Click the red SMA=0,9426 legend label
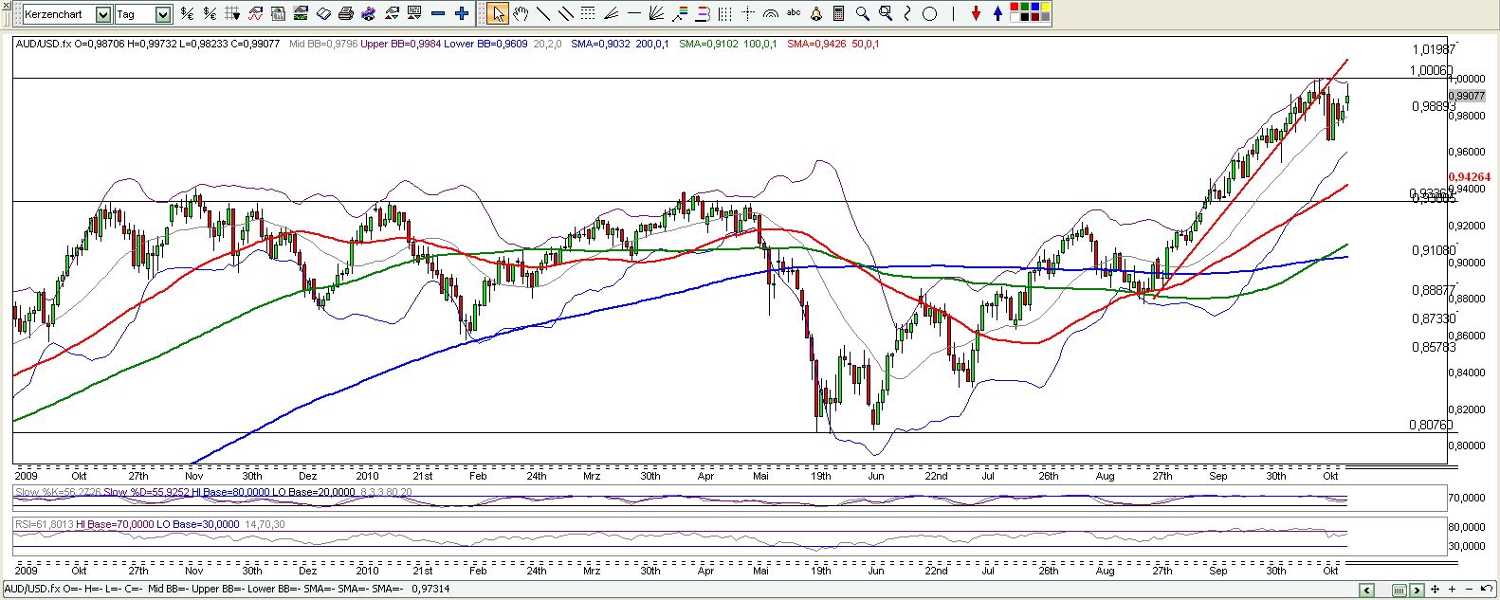Screen dimensions: 1500x600 (816, 44)
